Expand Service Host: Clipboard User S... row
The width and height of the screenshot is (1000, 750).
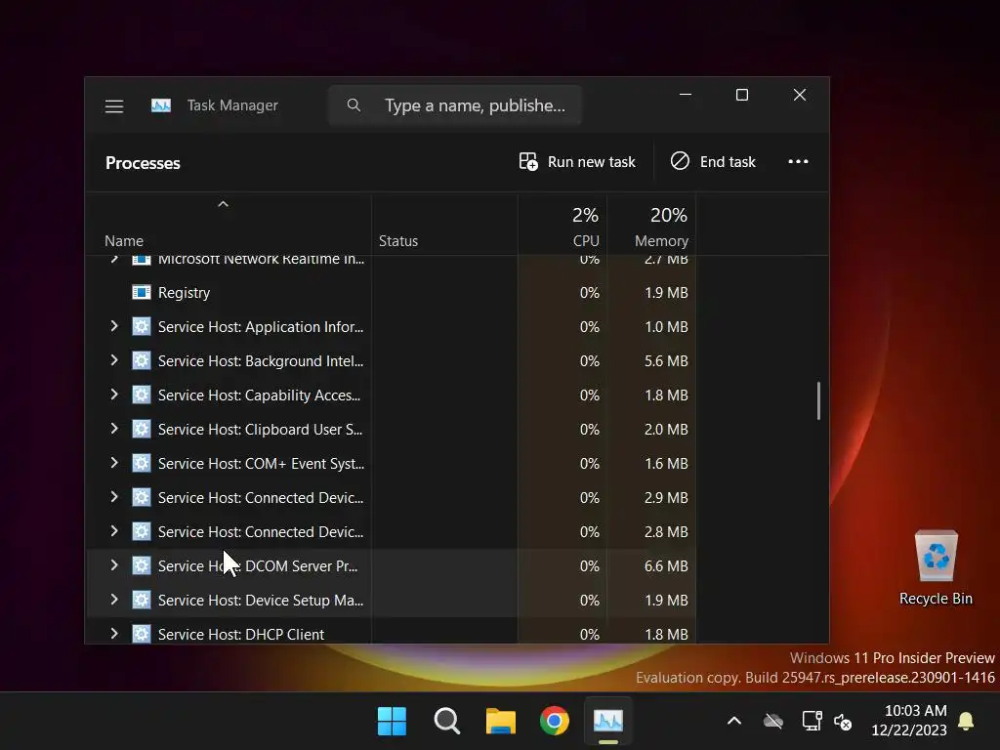click(x=114, y=430)
